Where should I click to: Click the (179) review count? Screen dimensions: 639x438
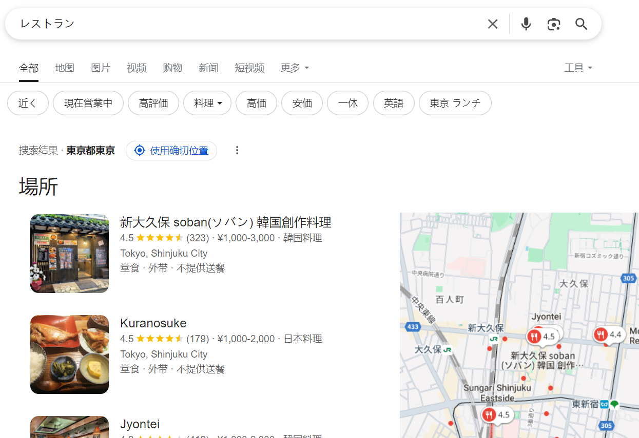pyautogui.click(x=198, y=339)
